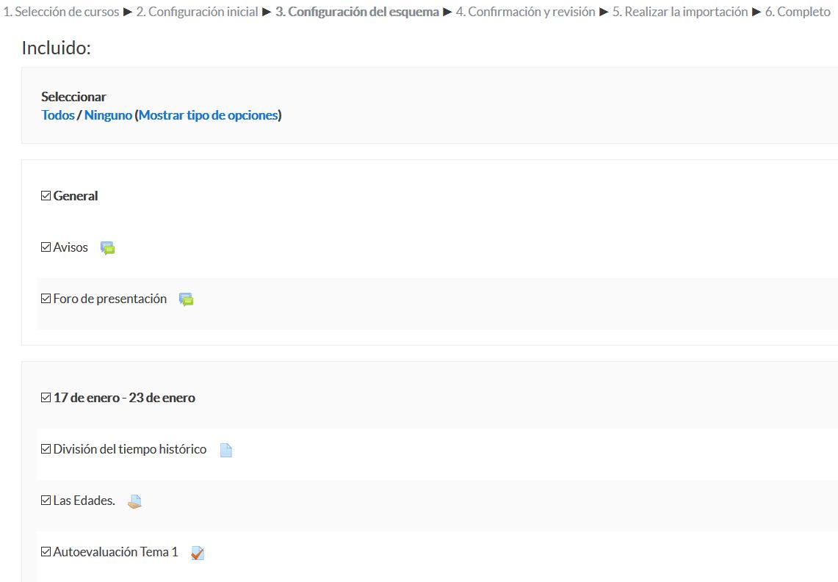The height and width of the screenshot is (582, 838).
Task: Click the quiz icon next to Autoevaluación Tema 1
Action: click(198, 553)
